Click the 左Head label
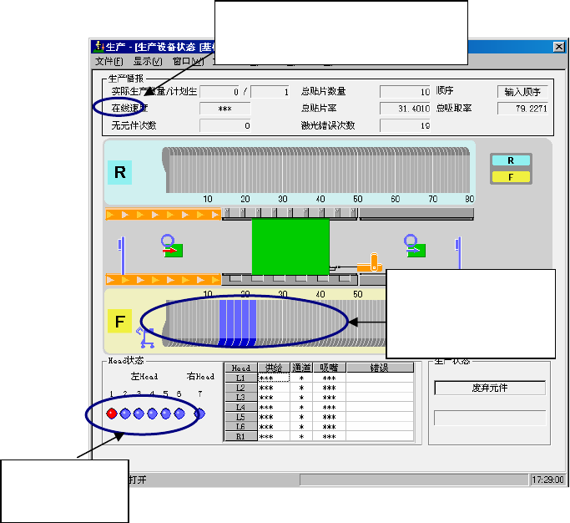The width and height of the screenshot is (570, 523). pos(144,376)
